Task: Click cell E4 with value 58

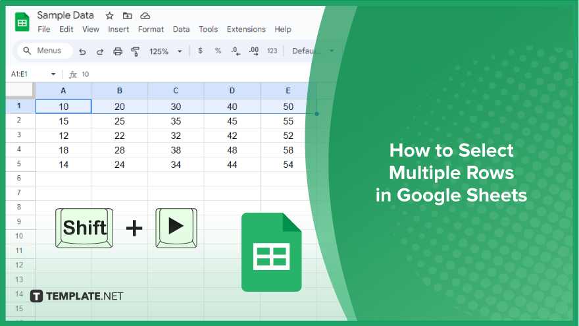Action: 288,149
